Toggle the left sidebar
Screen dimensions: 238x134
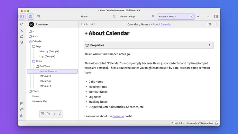point(22,16)
